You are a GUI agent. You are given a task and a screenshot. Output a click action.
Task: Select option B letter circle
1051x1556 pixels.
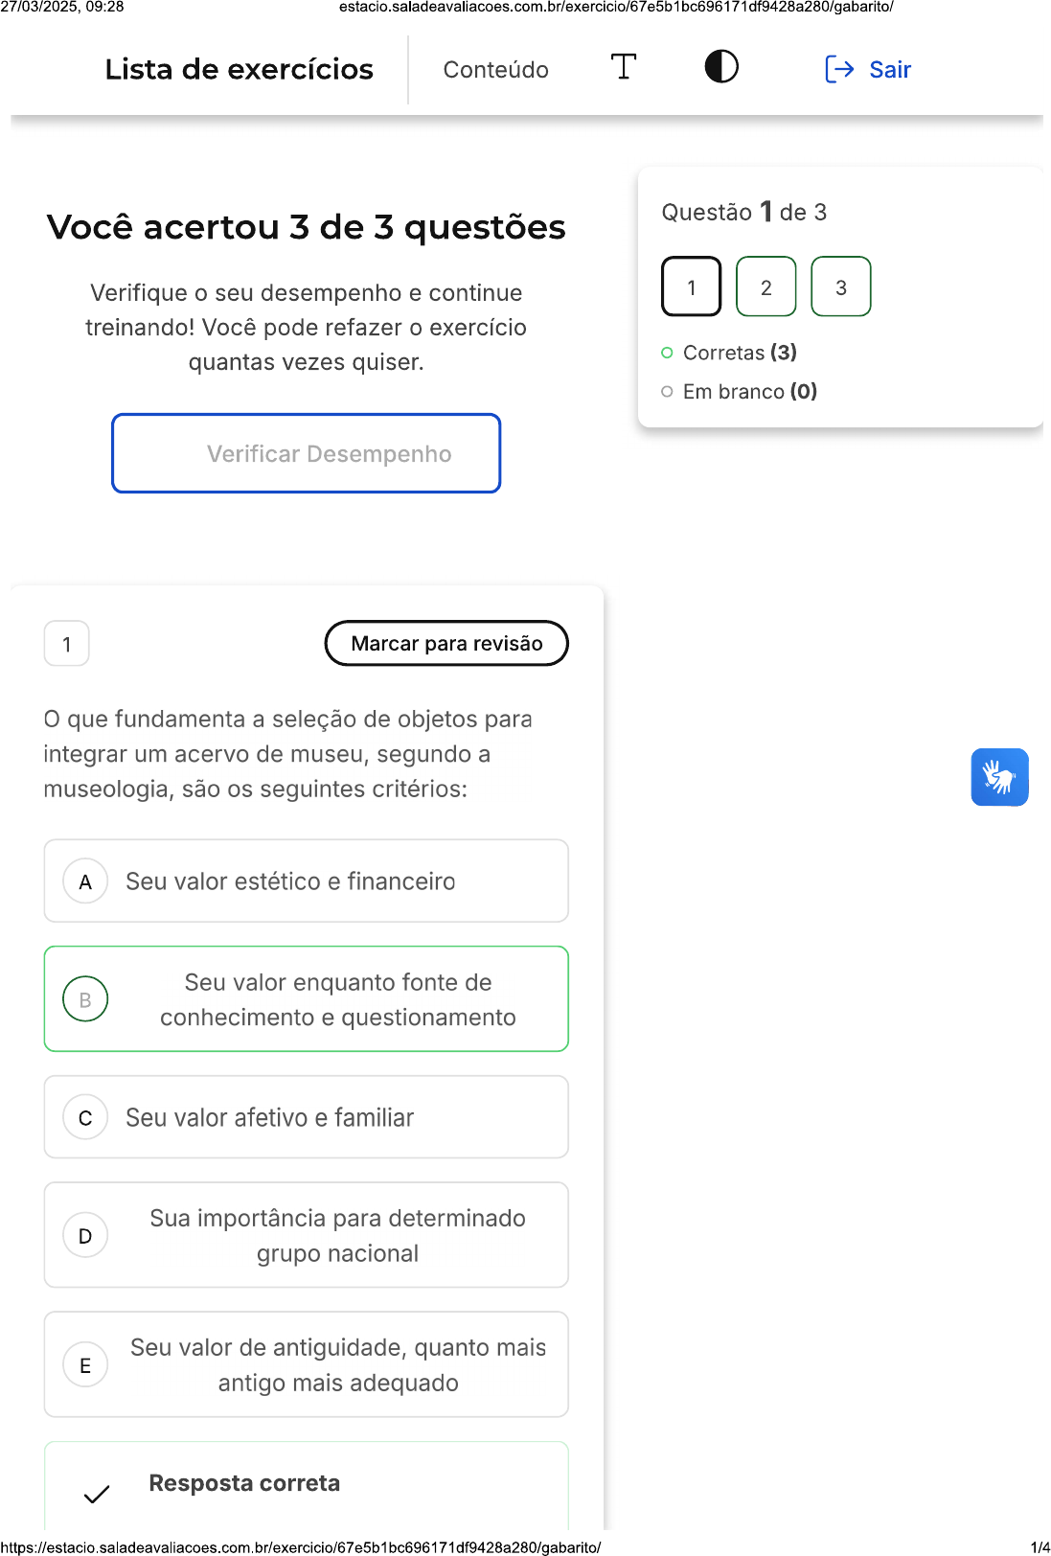(85, 999)
